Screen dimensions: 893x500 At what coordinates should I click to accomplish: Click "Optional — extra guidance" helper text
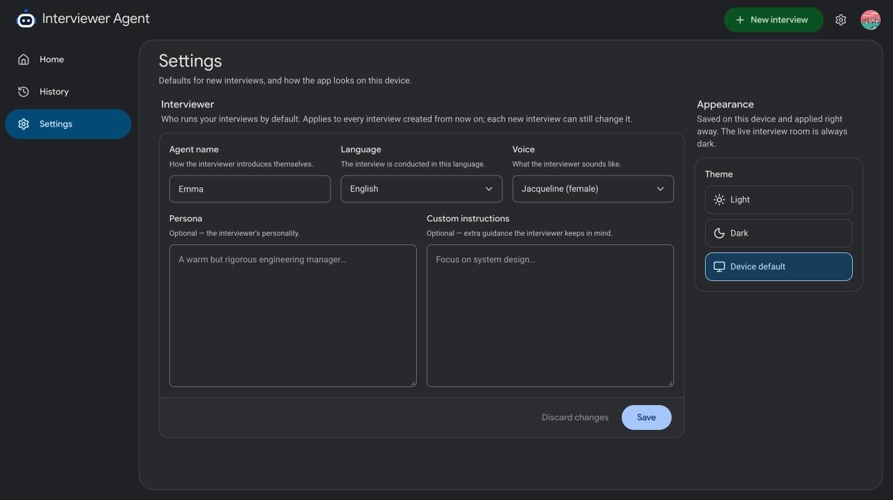point(520,233)
